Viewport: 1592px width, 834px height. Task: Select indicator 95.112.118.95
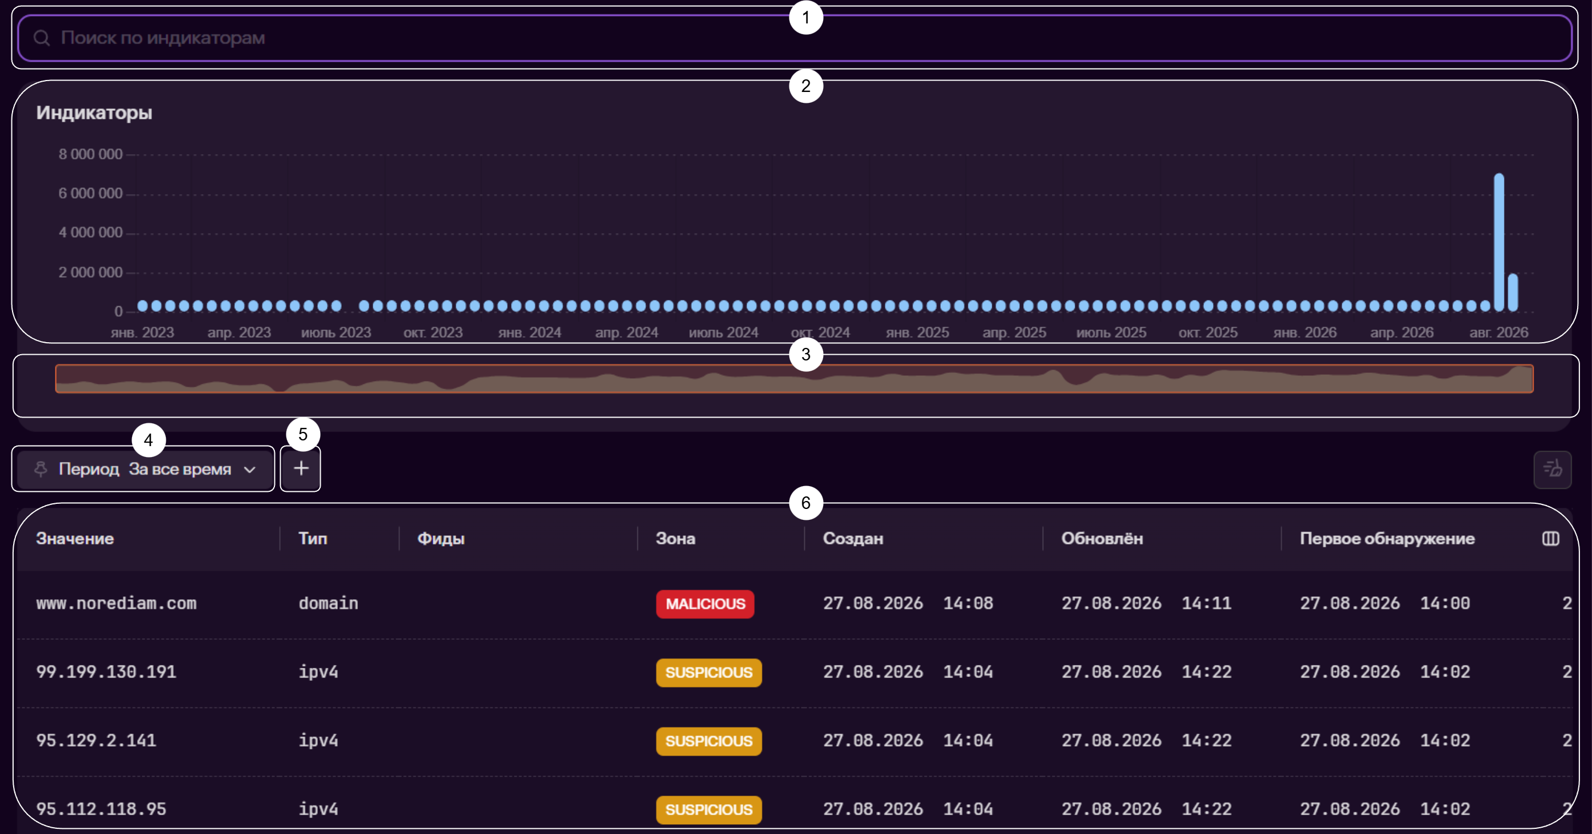[101, 809]
